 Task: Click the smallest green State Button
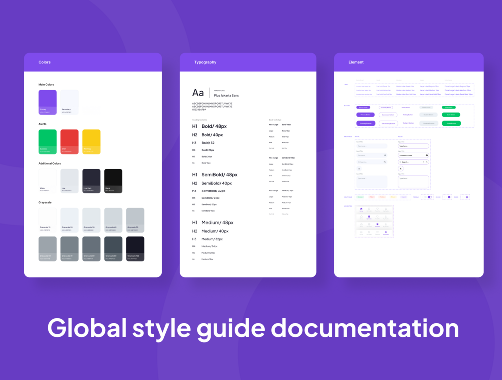click(x=449, y=107)
